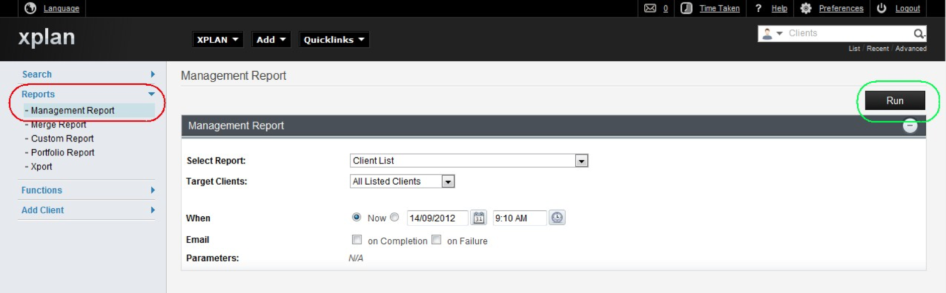Select Custom Report in sidebar

click(62, 138)
